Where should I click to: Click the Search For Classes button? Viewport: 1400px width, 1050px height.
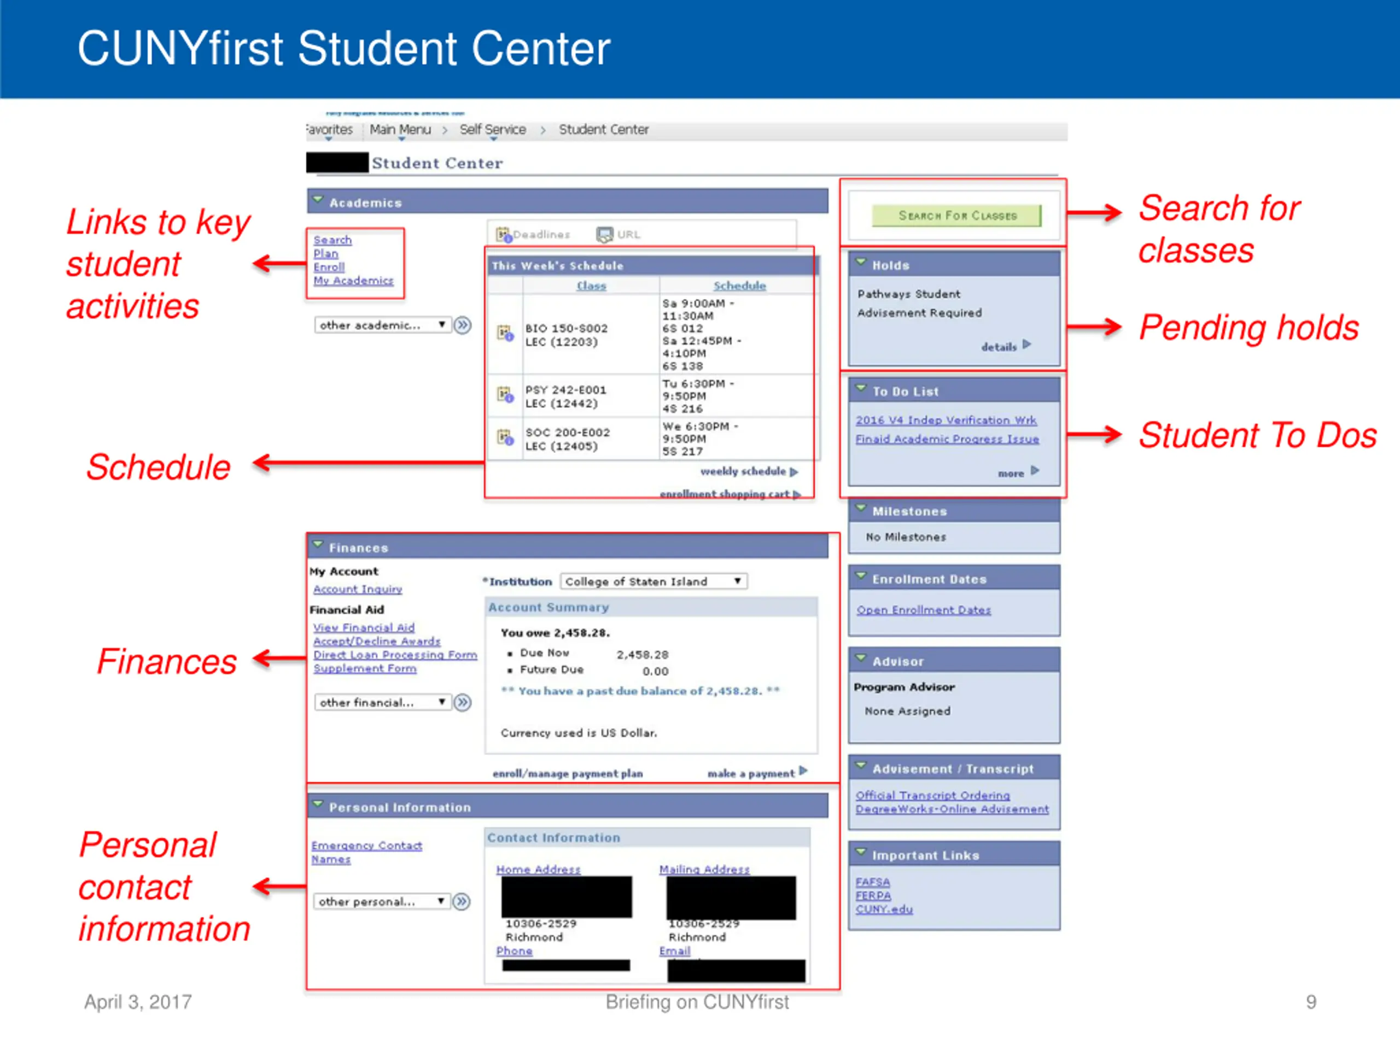point(956,216)
